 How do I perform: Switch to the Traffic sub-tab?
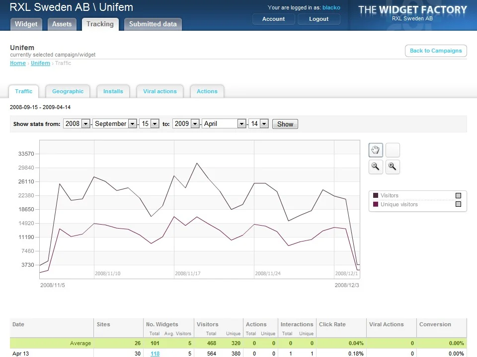23,91
